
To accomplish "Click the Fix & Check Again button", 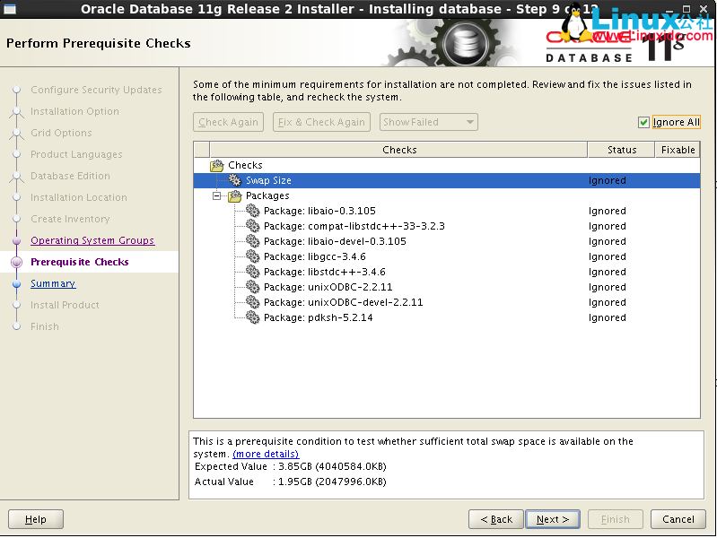I will pyautogui.click(x=321, y=122).
